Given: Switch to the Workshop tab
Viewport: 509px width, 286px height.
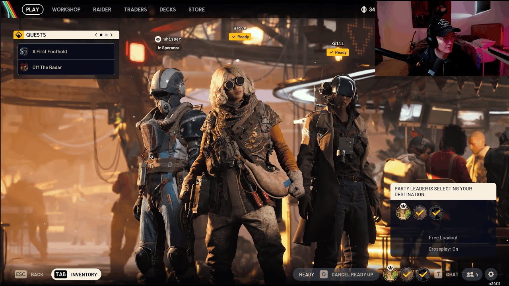Looking at the screenshot, I should (x=66, y=10).
